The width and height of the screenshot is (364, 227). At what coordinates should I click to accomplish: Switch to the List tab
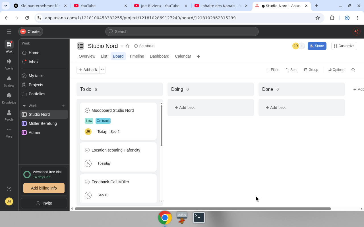pyautogui.click(x=104, y=56)
